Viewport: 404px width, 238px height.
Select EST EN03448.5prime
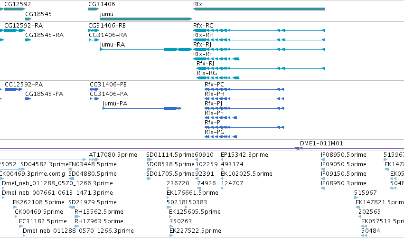point(93,164)
